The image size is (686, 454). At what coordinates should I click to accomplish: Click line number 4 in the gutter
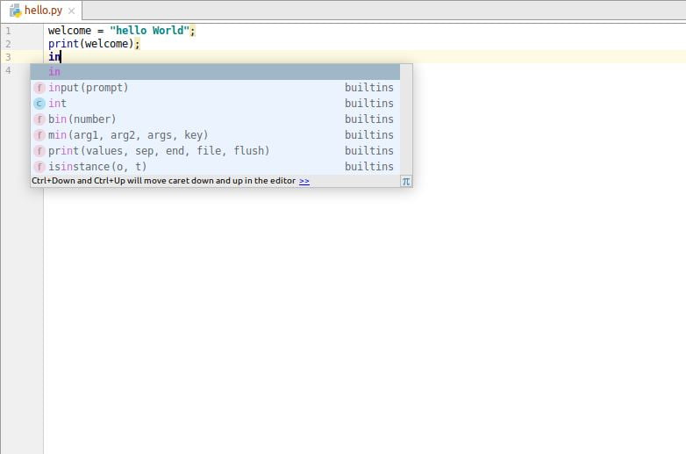[x=8, y=70]
